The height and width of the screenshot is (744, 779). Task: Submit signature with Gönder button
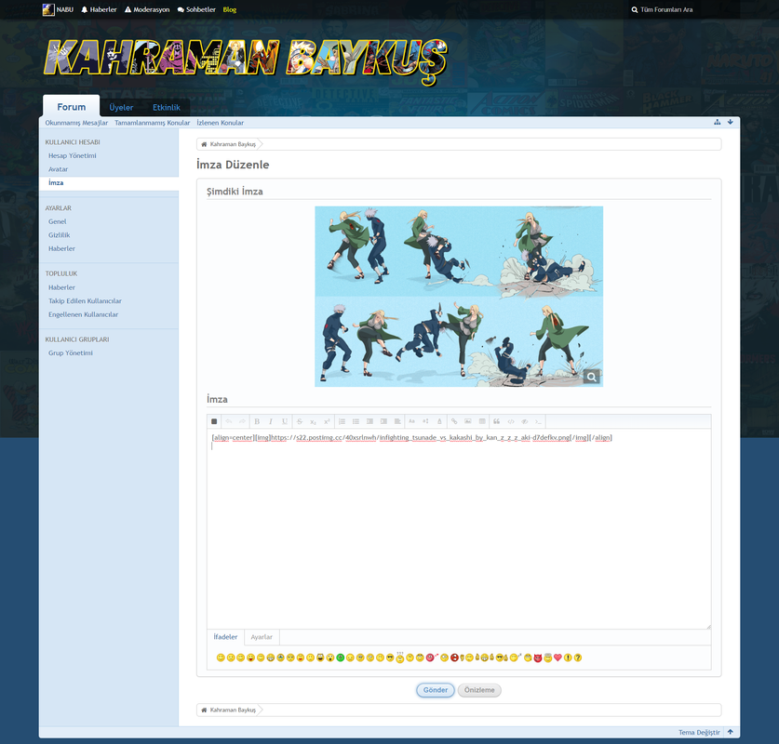point(436,690)
